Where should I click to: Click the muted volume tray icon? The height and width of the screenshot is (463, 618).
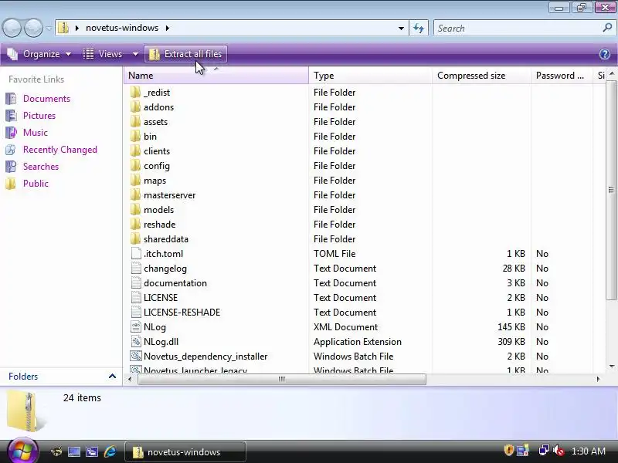click(558, 451)
